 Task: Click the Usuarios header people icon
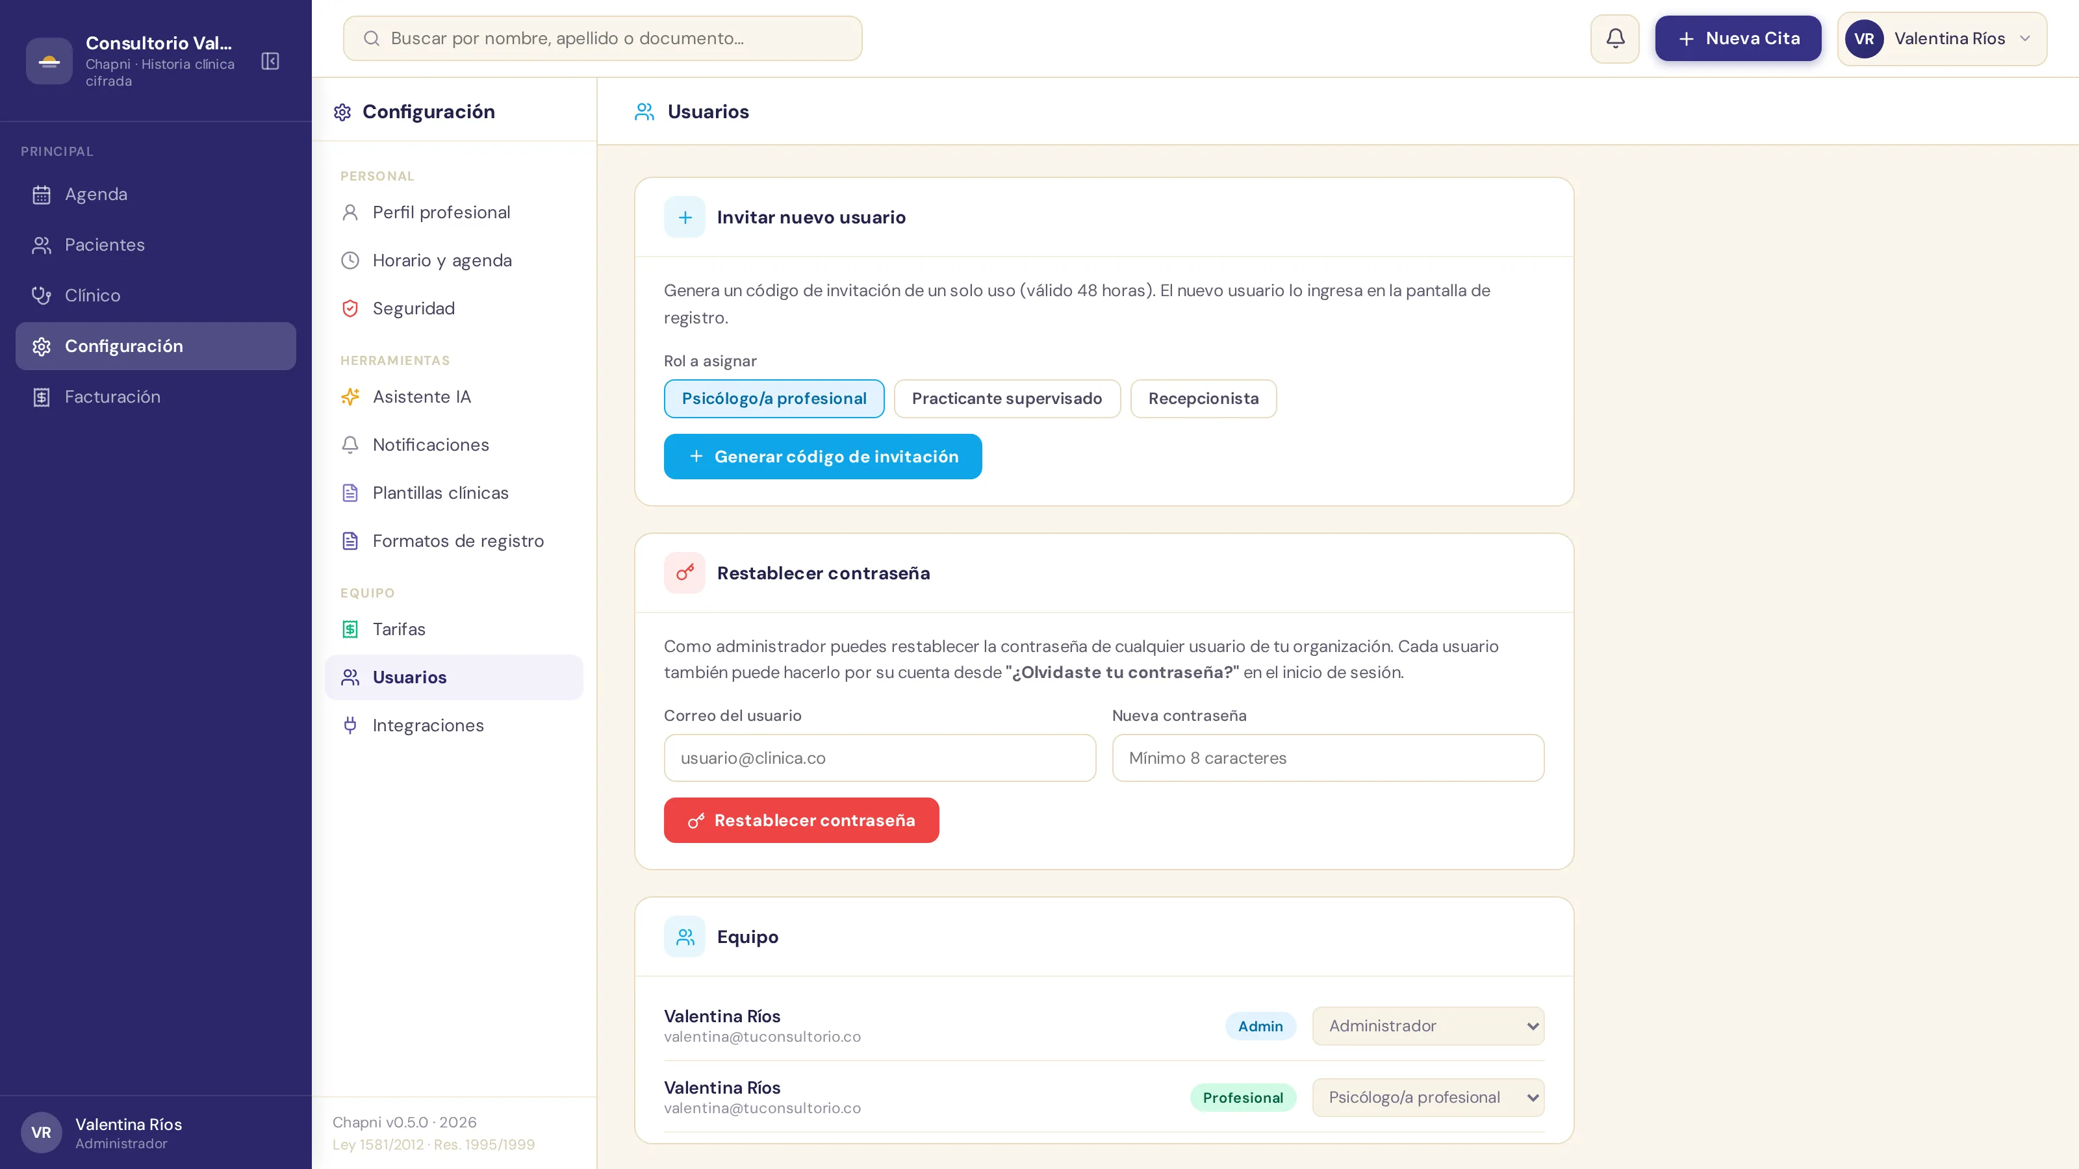[644, 111]
